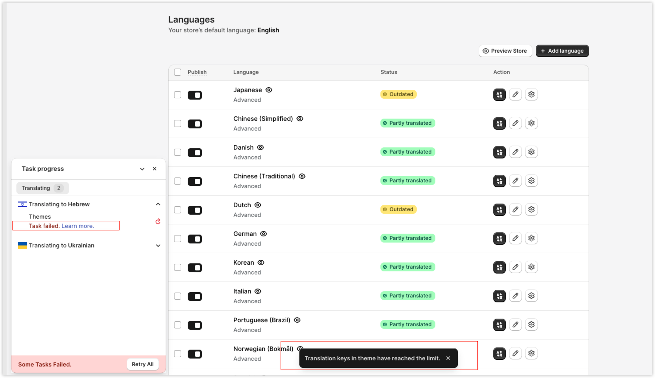Click the Italian language name
This screenshot has width=655, height=378.
(x=242, y=291)
